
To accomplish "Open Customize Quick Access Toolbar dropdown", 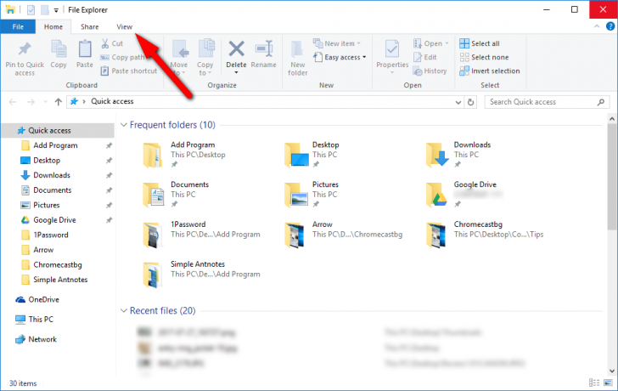I will 56,11.
